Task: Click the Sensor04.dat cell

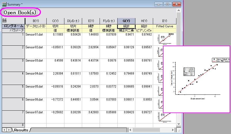Action: [x=36, y=78]
